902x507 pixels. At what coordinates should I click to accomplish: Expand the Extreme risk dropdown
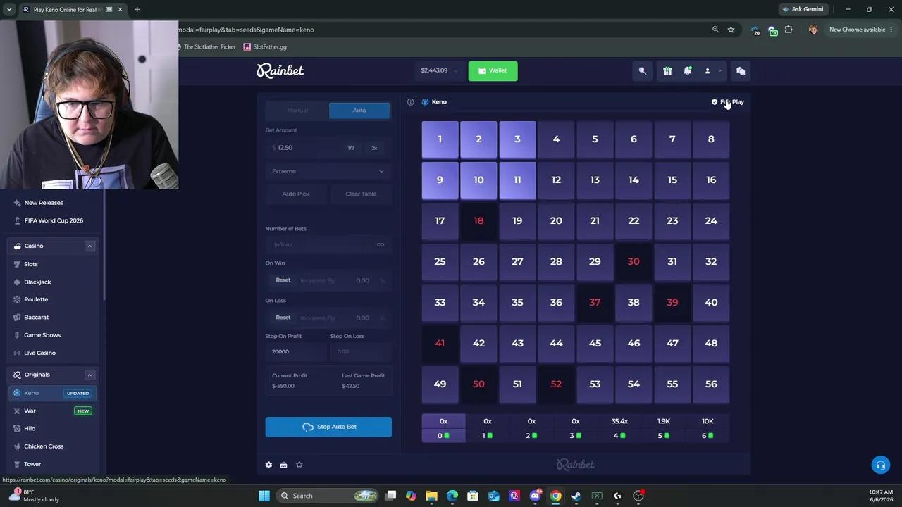pyautogui.click(x=328, y=171)
